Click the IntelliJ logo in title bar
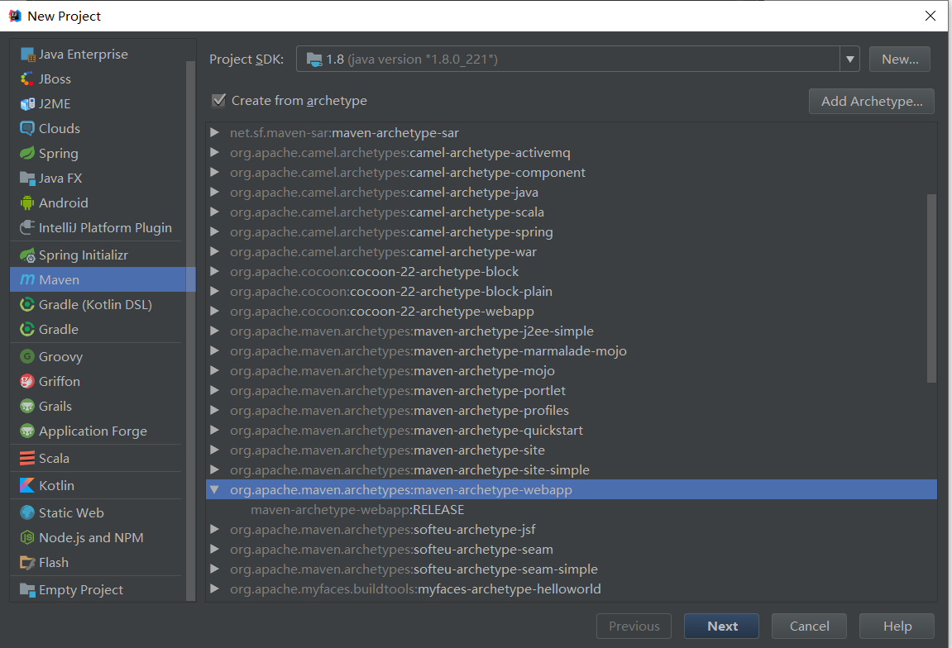This screenshot has width=952, height=648. coord(15,16)
